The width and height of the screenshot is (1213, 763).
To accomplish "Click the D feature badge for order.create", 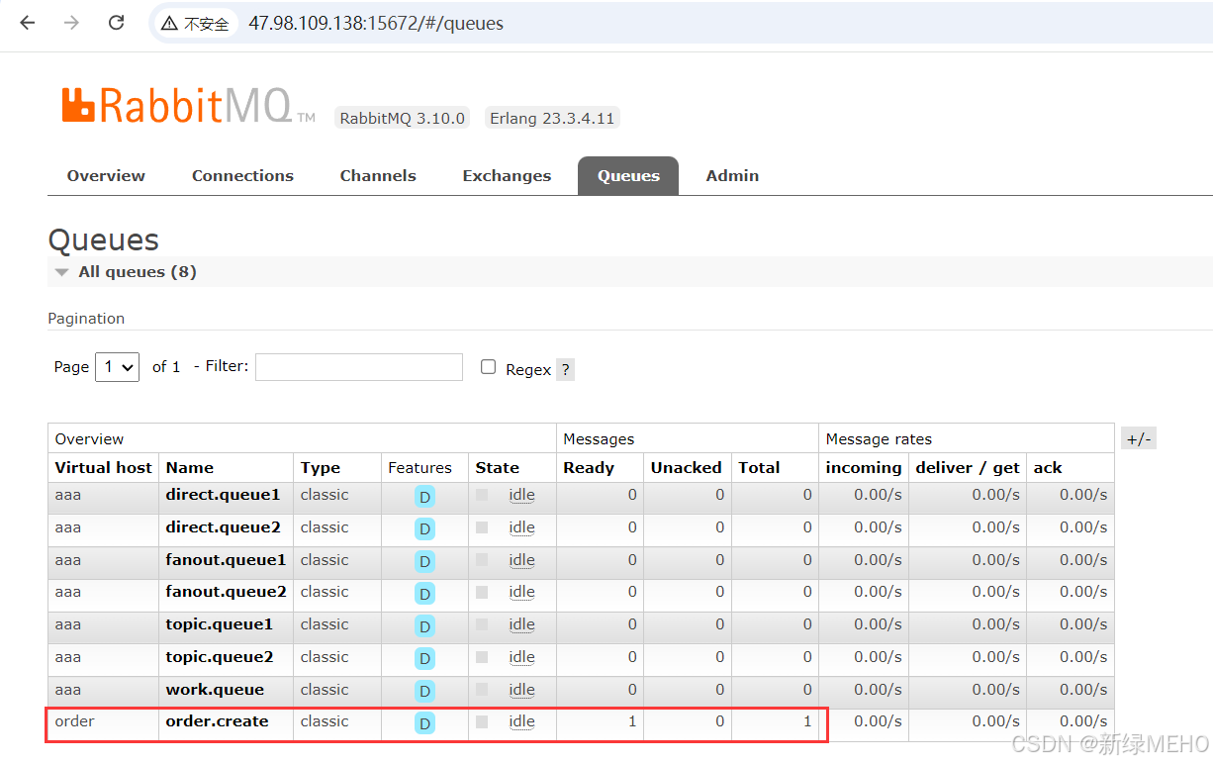I will [x=424, y=723].
